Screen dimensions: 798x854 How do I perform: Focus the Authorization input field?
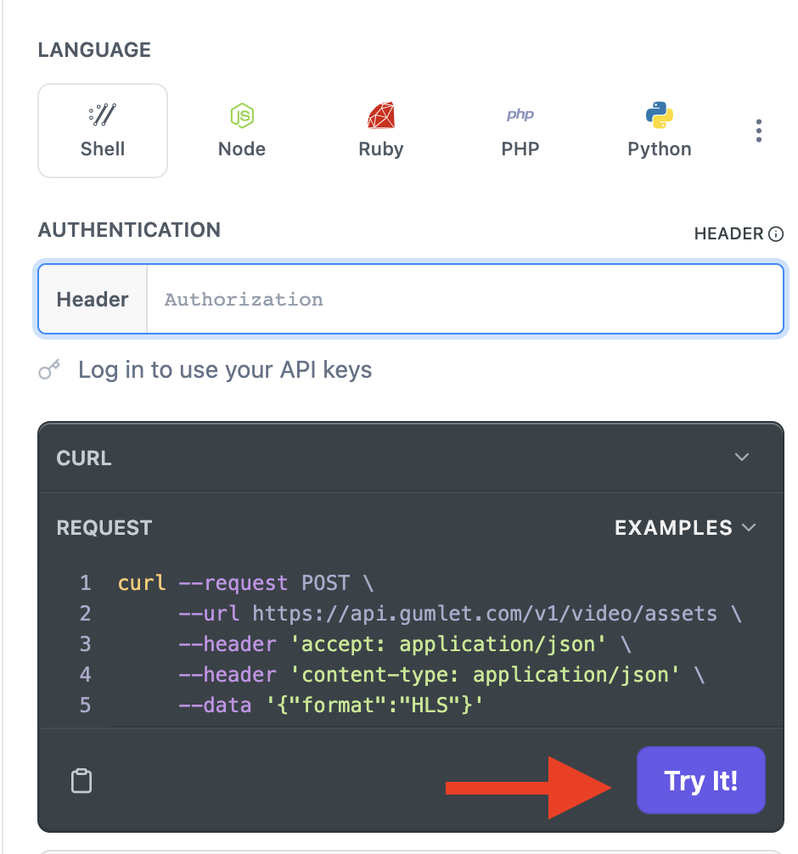(x=463, y=300)
